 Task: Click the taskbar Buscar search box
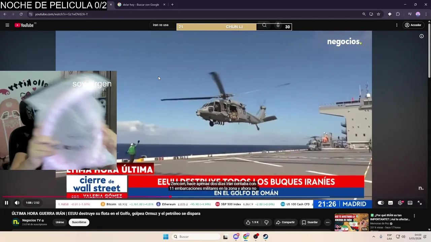click(196, 237)
